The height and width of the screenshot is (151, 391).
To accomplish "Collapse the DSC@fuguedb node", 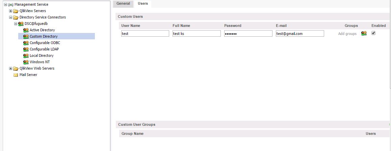I will point(16,24).
